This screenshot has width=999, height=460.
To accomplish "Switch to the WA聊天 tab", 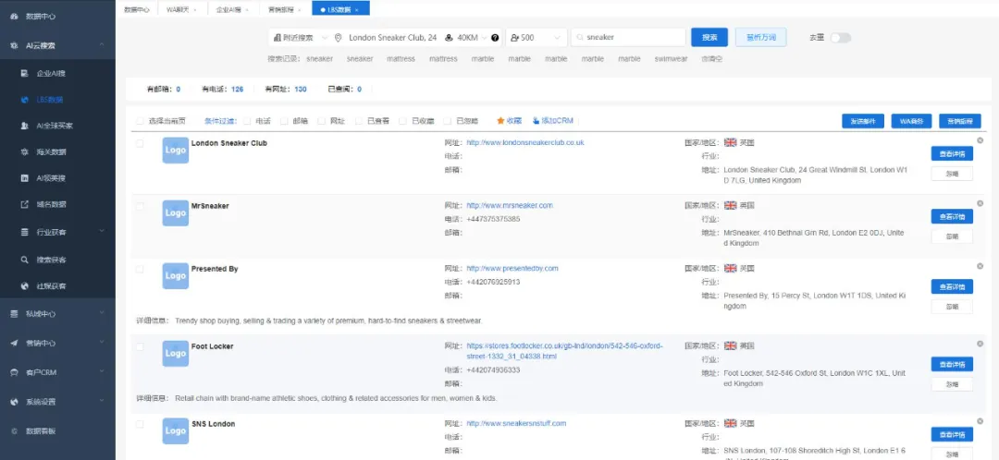I will 181,9.
